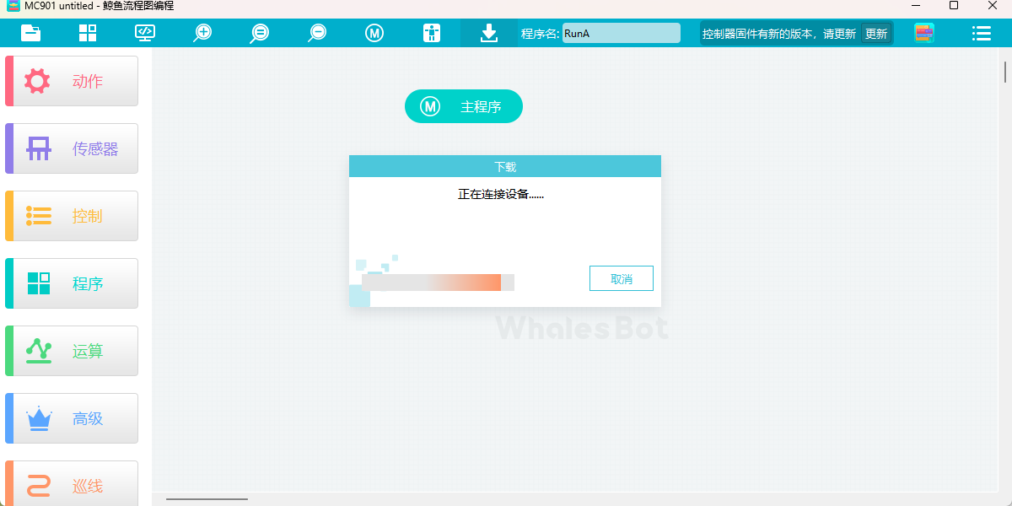
Task: Open the code preview screen icon
Action: (144, 33)
